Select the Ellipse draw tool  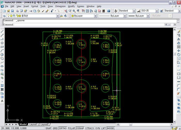click(2, 66)
